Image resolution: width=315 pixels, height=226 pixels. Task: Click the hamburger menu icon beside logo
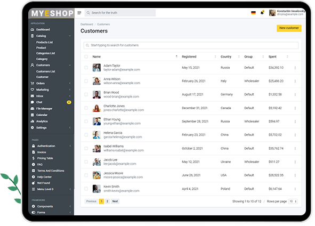[79, 13]
